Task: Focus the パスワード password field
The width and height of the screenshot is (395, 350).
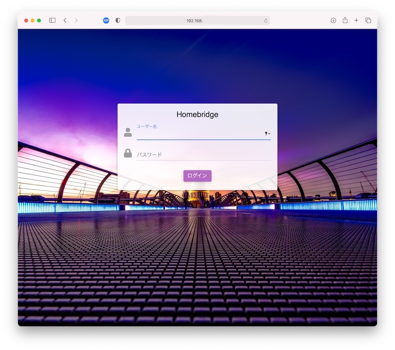Action: pyautogui.click(x=203, y=155)
